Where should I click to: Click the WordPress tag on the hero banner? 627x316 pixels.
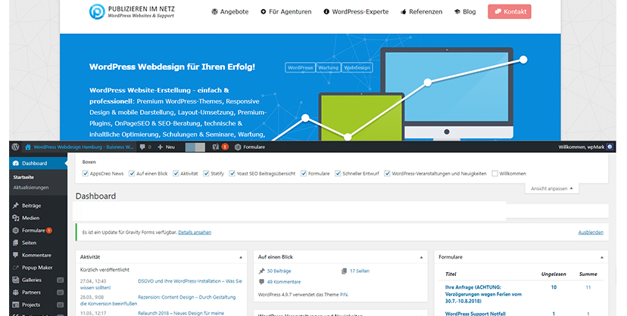point(301,67)
